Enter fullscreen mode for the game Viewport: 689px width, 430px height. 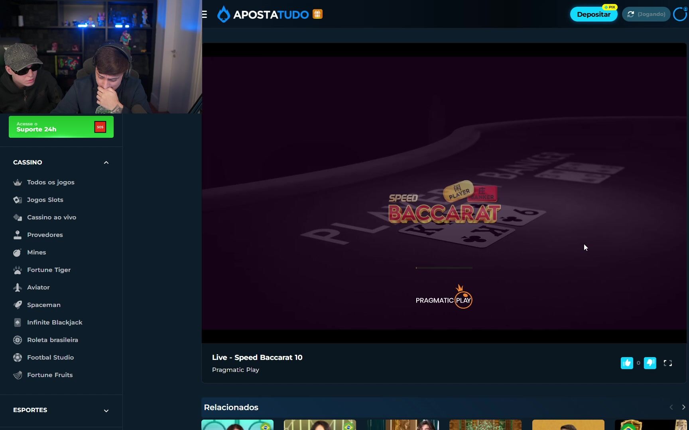668,363
